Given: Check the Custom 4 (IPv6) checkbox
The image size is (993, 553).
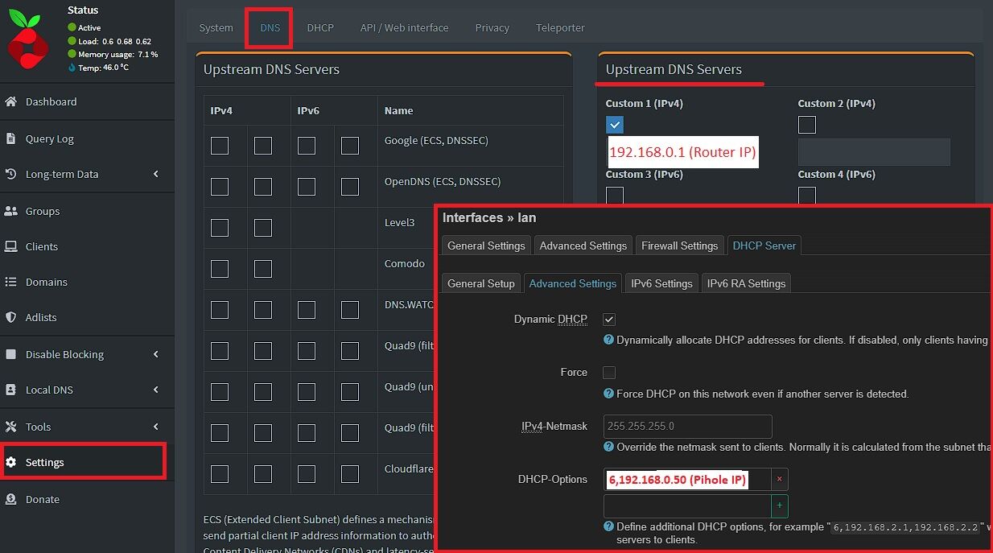Looking at the screenshot, I should pyautogui.click(x=807, y=196).
